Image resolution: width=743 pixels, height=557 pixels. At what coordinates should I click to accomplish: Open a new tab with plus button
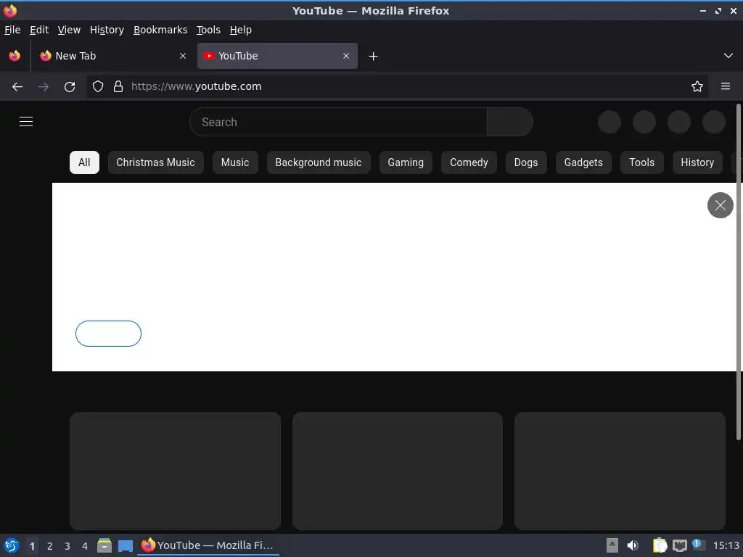pyautogui.click(x=374, y=57)
